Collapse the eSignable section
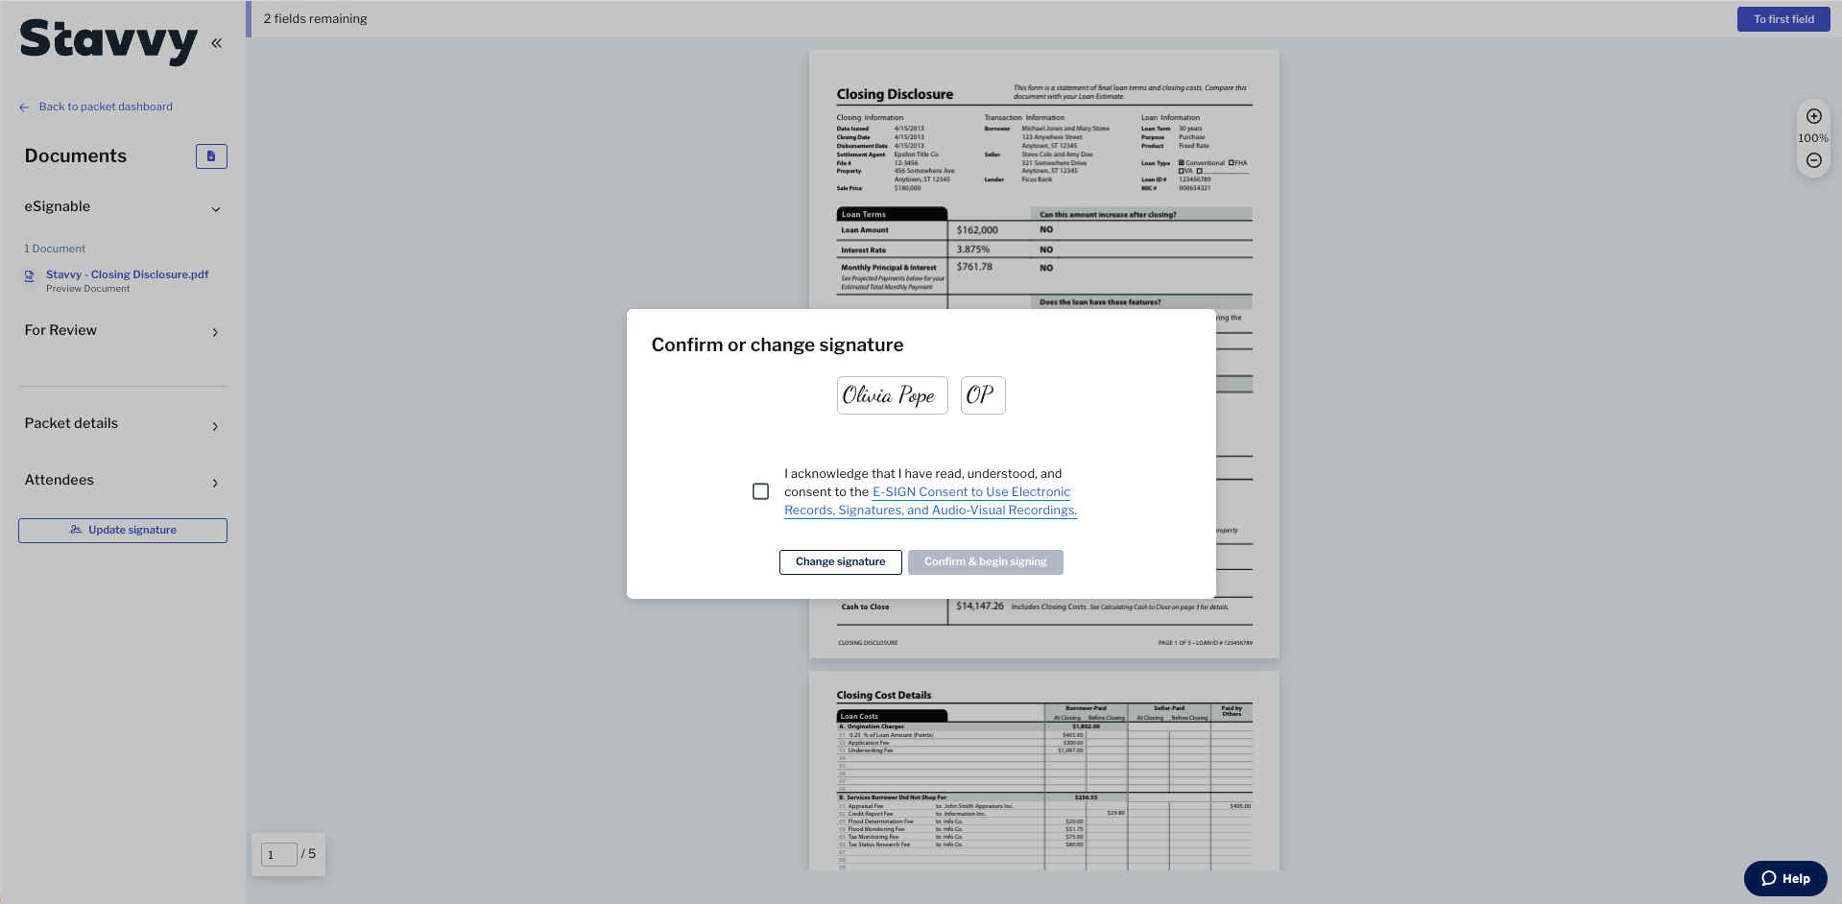This screenshot has width=1842, height=904. coord(216,209)
